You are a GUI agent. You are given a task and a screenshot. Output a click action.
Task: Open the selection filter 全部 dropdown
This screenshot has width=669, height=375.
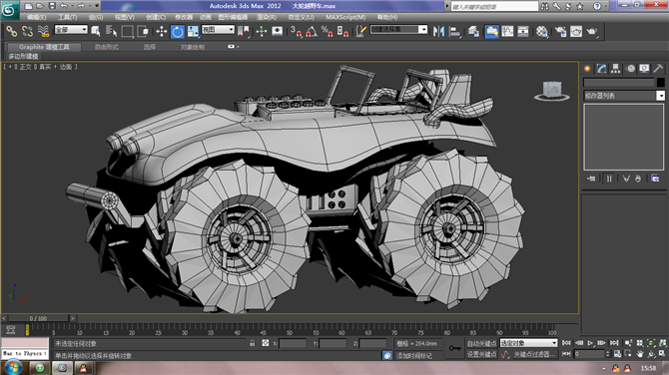click(x=71, y=29)
